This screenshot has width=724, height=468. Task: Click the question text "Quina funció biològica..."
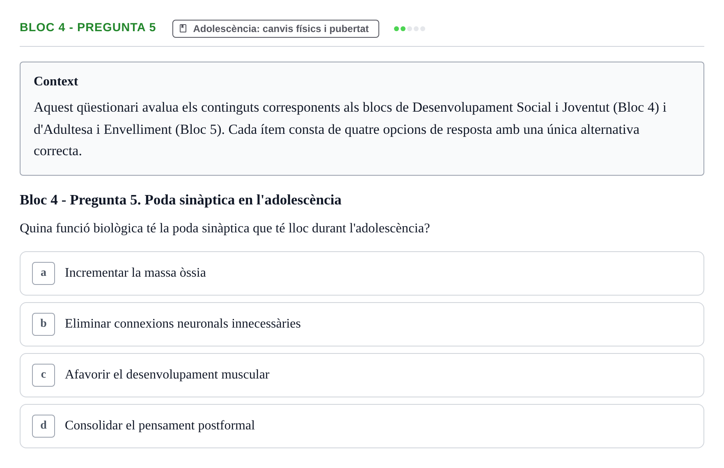click(x=225, y=228)
